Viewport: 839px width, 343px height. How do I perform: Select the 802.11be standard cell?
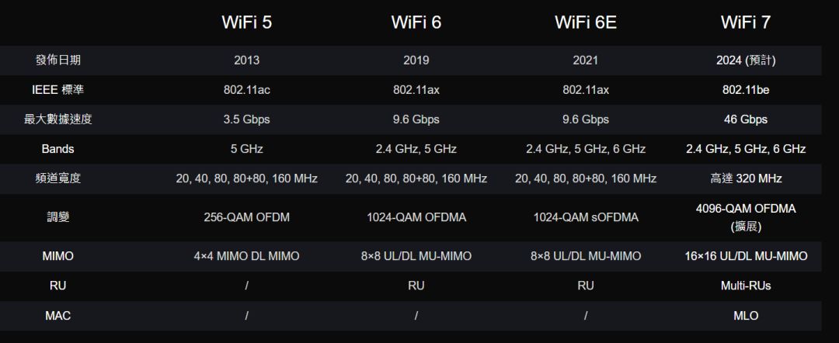[745, 90]
